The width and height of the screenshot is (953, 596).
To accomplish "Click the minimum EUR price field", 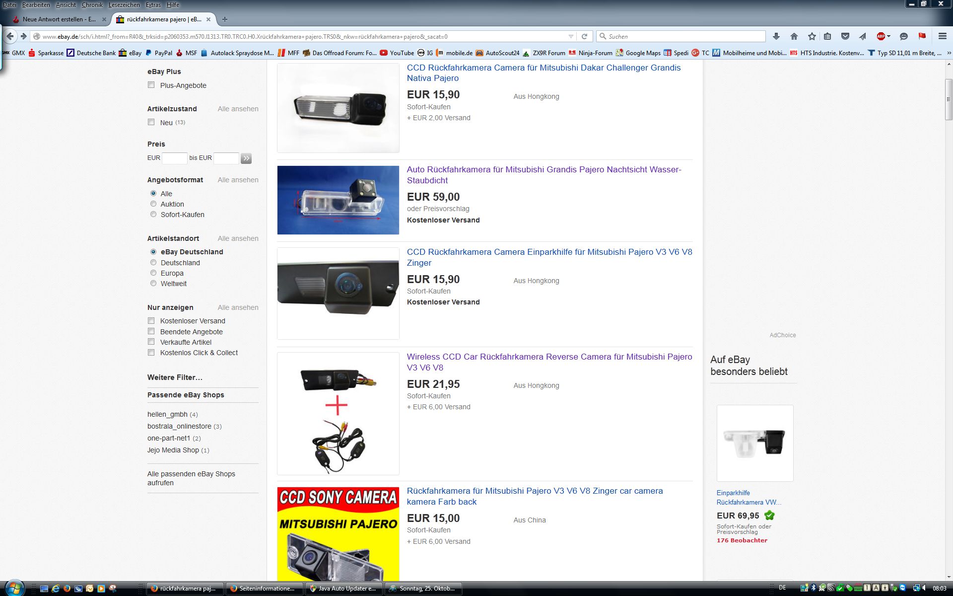I will 175,158.
